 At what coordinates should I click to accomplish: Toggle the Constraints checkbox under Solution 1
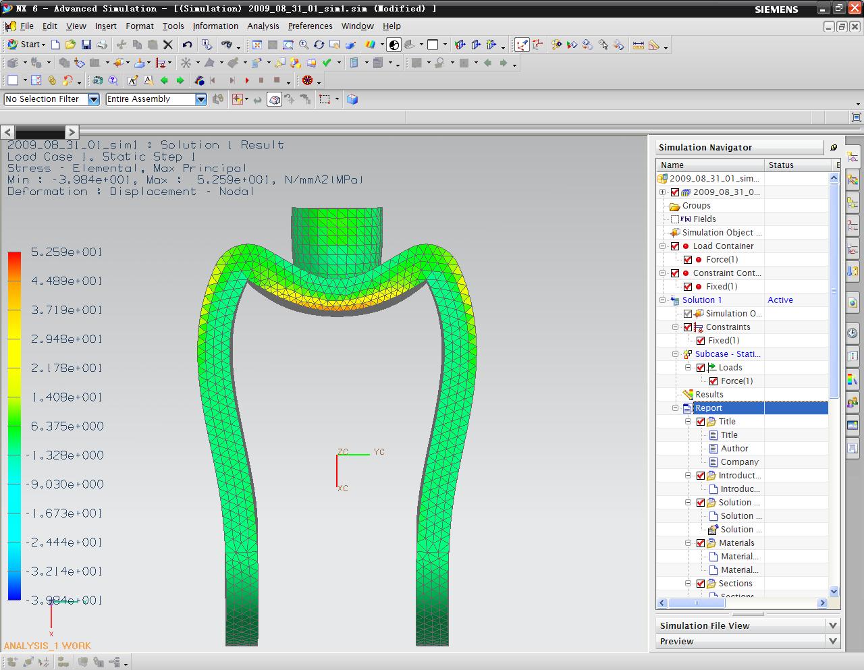coord(688,327)
